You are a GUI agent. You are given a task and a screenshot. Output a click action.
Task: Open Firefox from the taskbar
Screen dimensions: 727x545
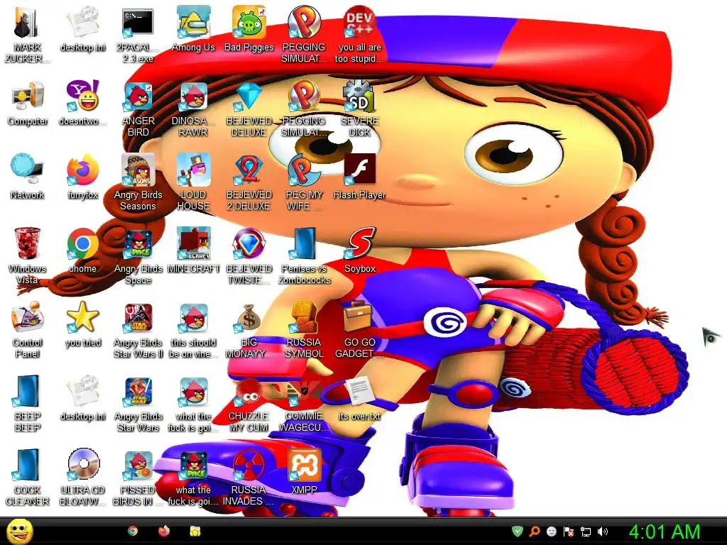164,531
